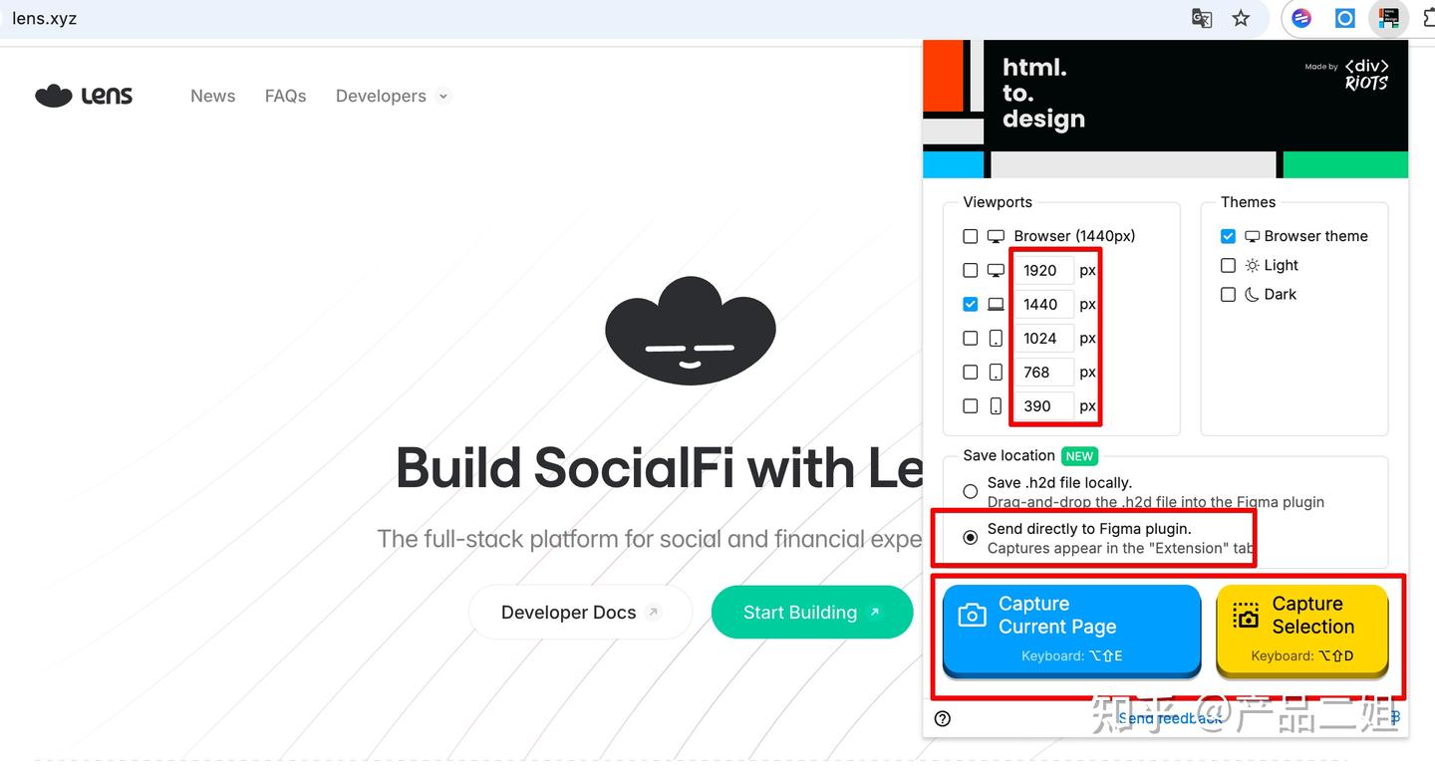Viewport: 1435px width, 772px height.
Task: Open the help question mark icon
Action: [x=943, y=718]
